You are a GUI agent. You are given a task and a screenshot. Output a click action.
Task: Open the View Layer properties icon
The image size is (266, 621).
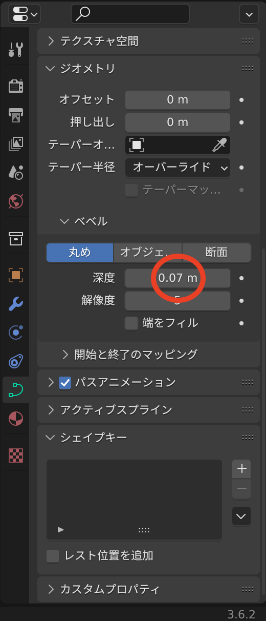(16, 144)
